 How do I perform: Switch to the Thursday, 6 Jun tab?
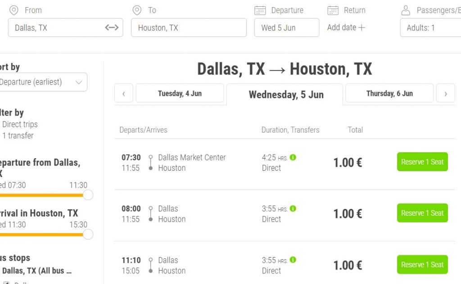[x=389, y=93]
